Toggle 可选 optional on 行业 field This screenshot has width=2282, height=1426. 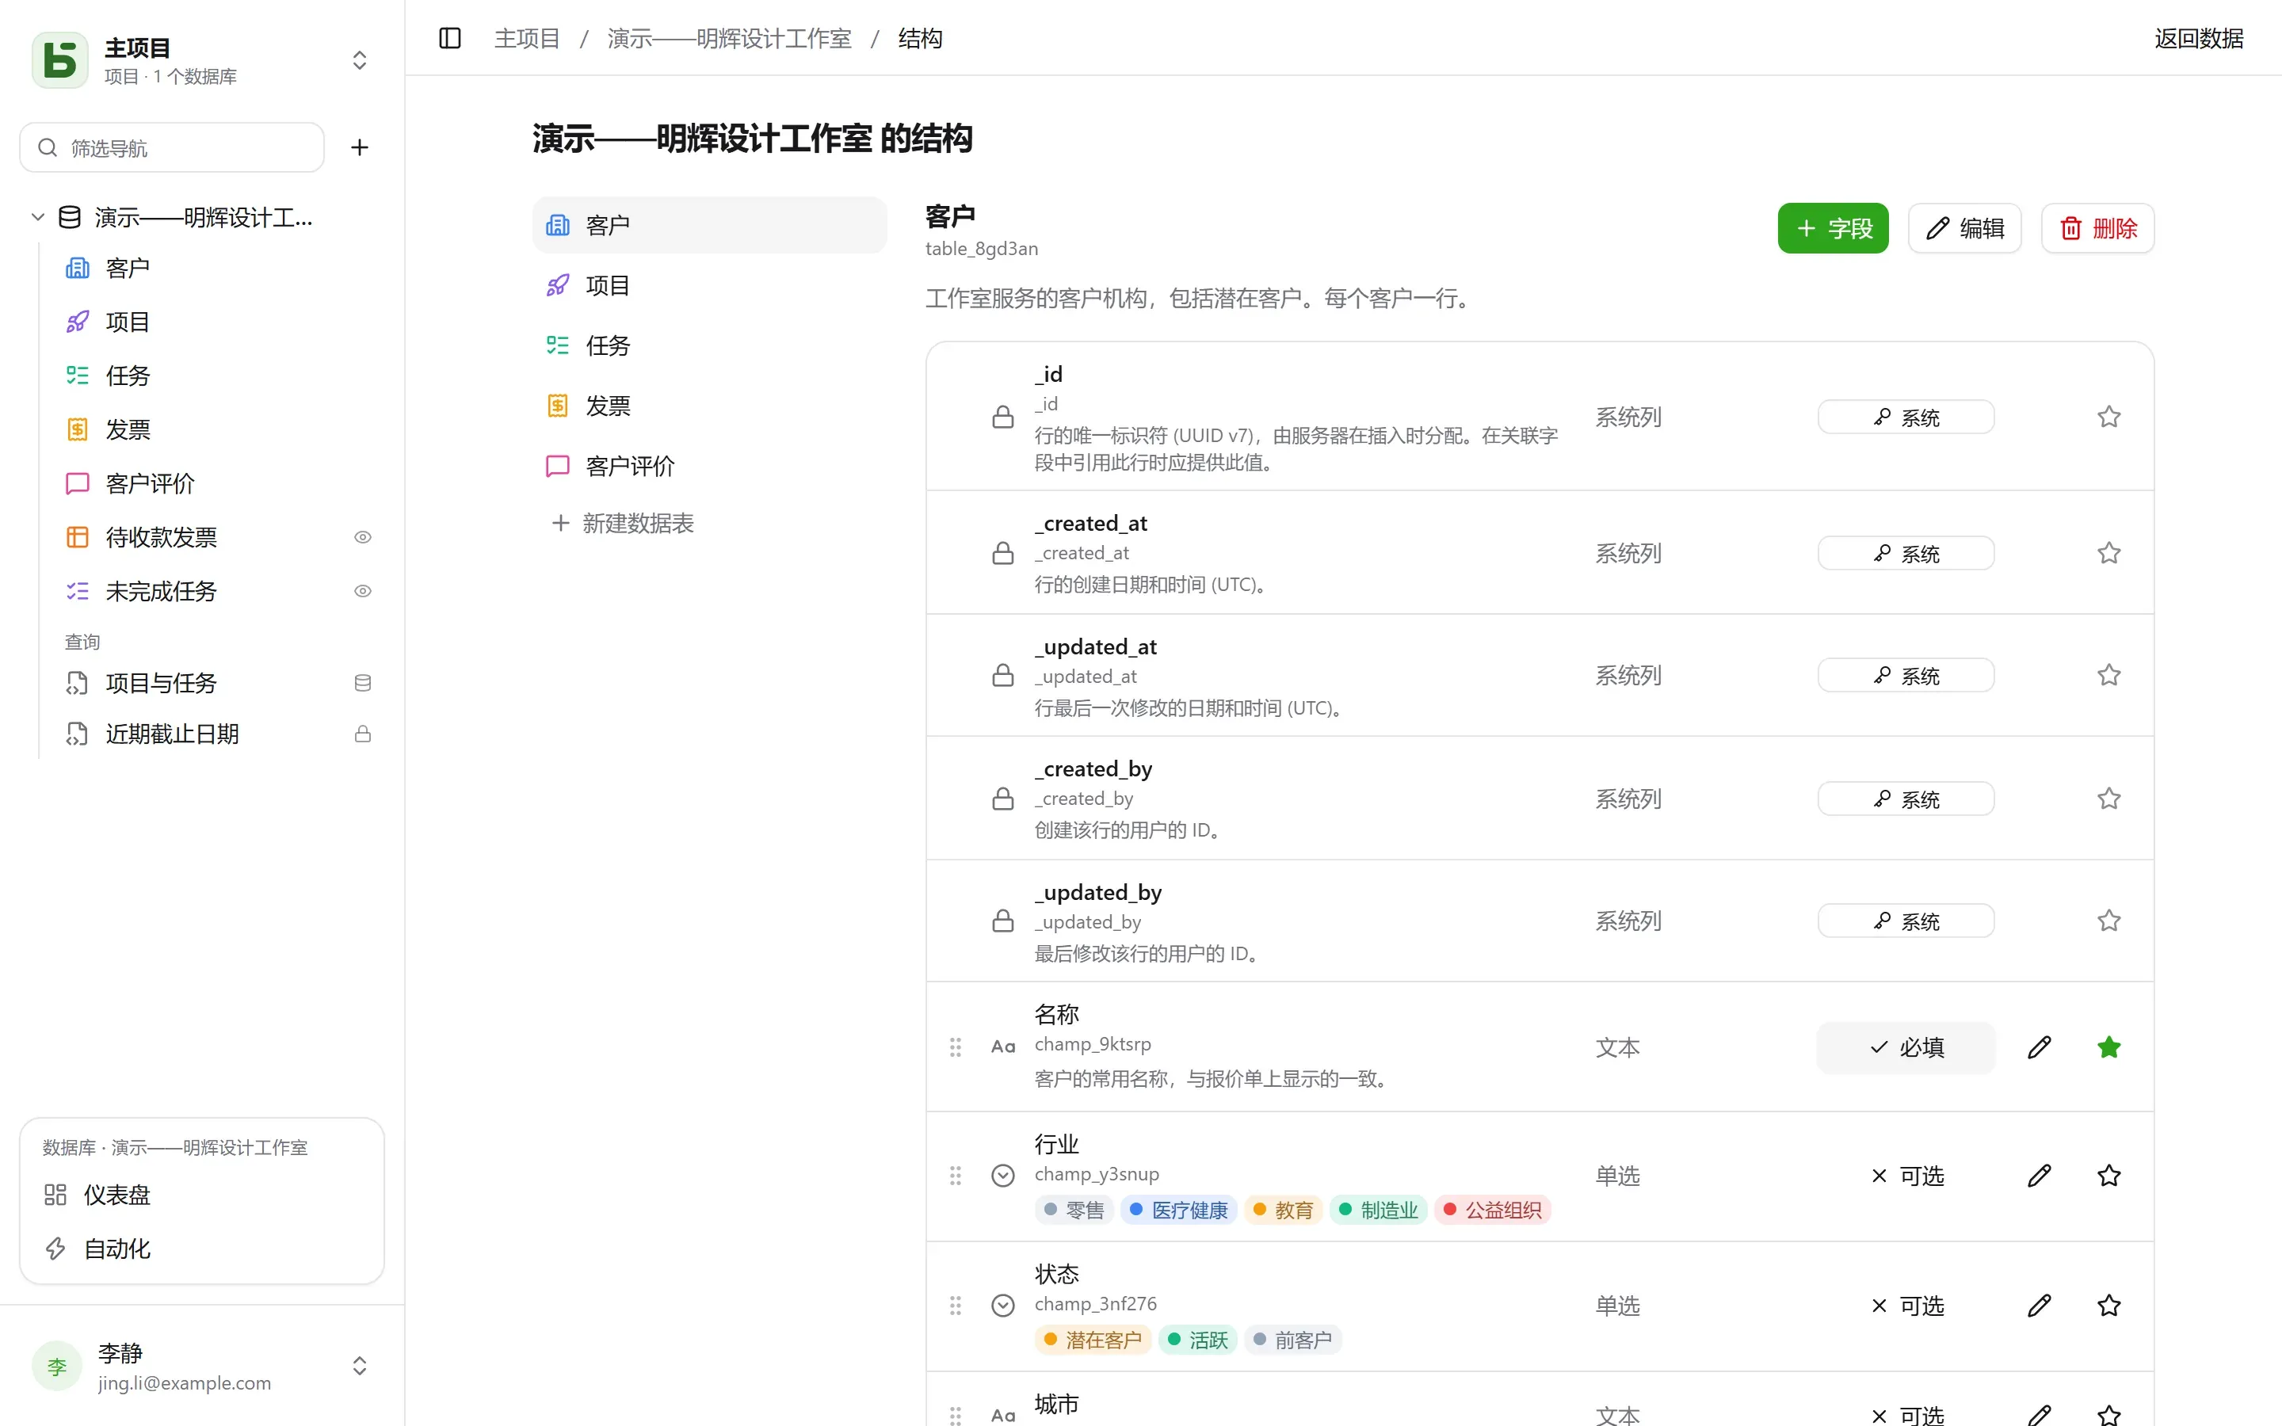coord(1906,1176)
